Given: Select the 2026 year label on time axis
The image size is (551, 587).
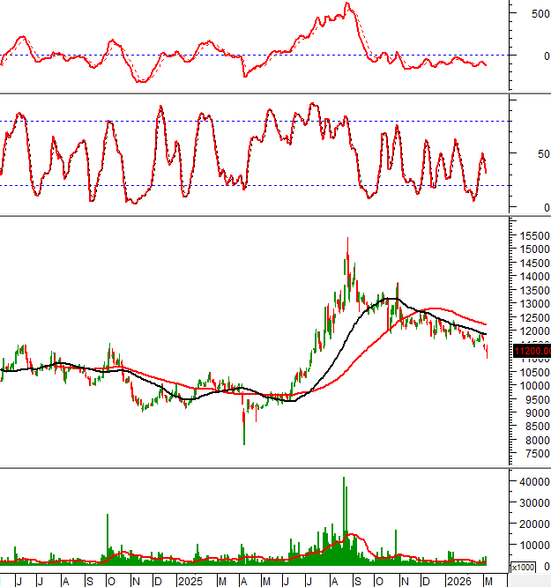Looking at the screenshot, I should (458, 582).
